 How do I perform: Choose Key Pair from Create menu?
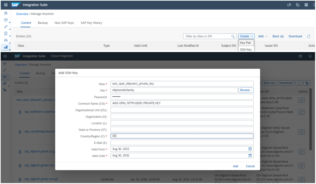tap(246, 43)
